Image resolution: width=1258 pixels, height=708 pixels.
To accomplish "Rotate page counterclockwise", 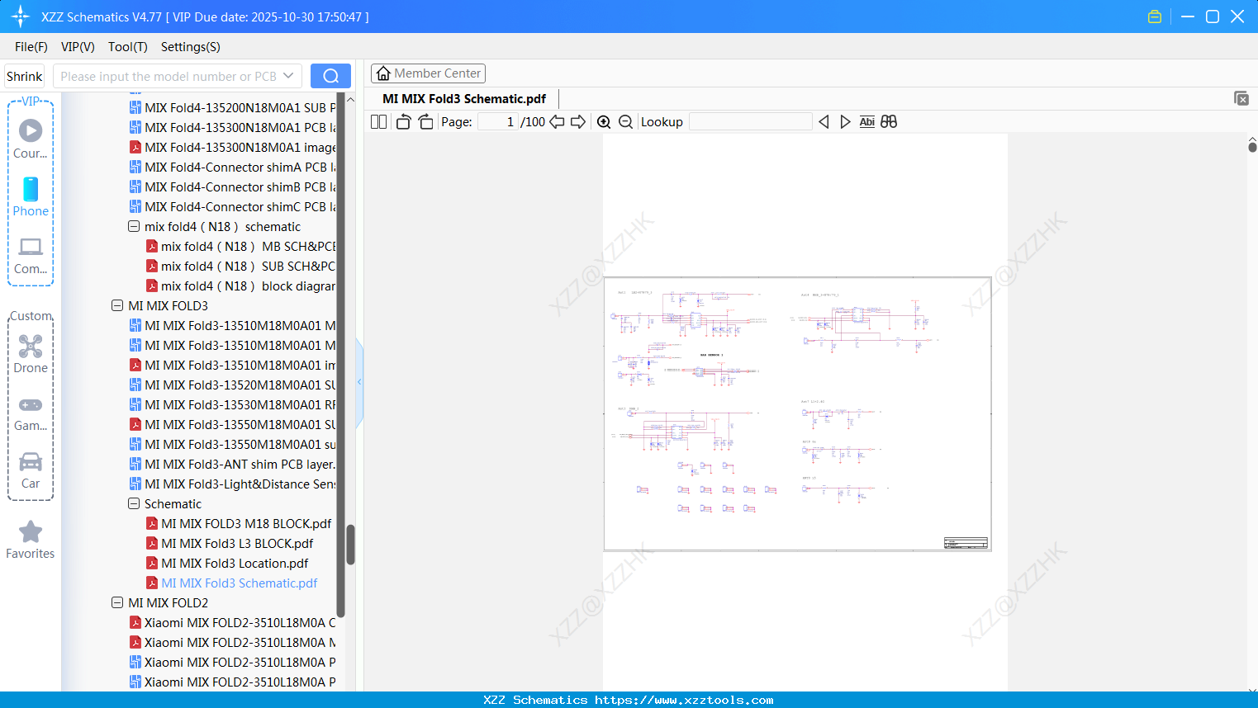I will tap(403, 122).
